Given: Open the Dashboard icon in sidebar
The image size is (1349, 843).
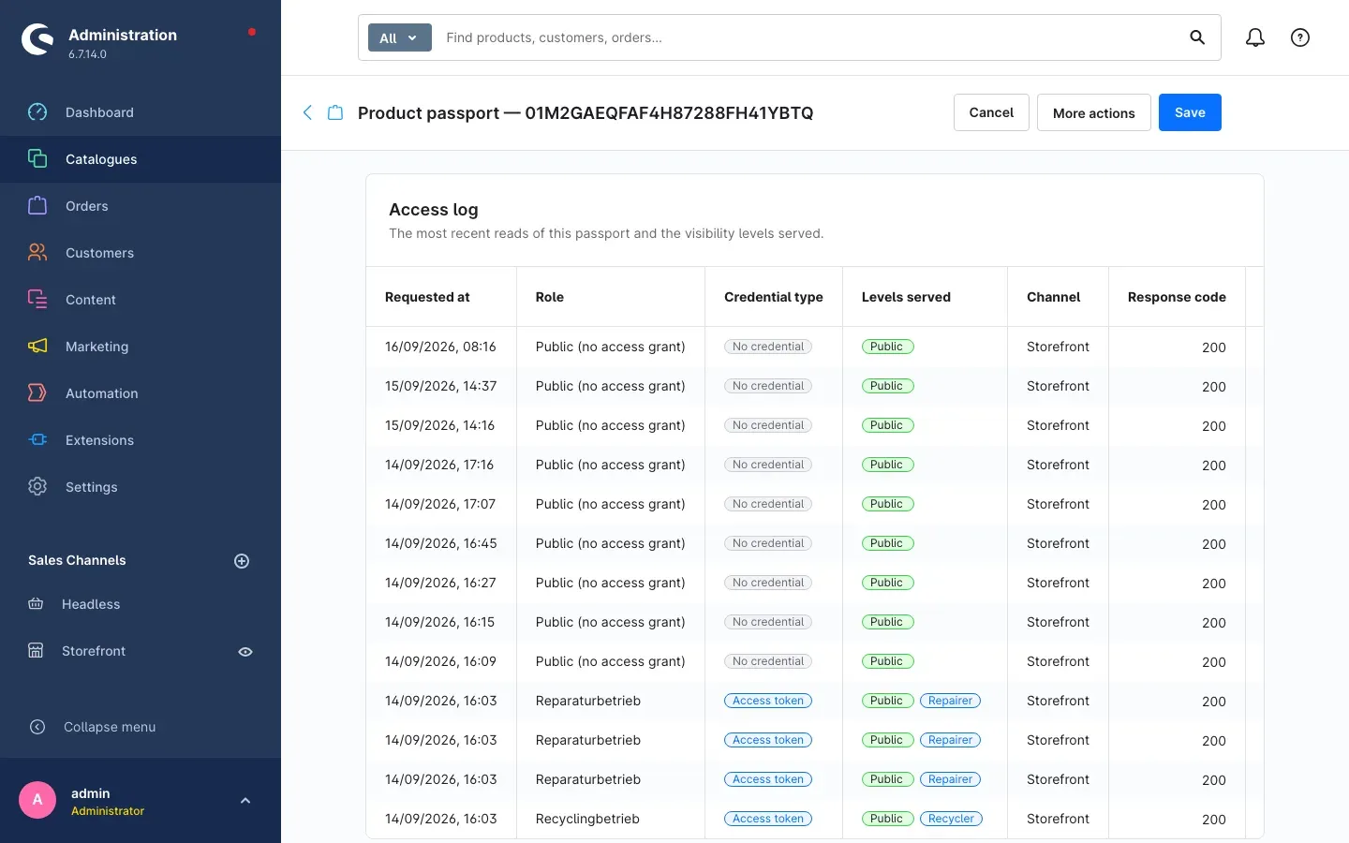Looking at the screenshot, I should [x=37, y=112].
